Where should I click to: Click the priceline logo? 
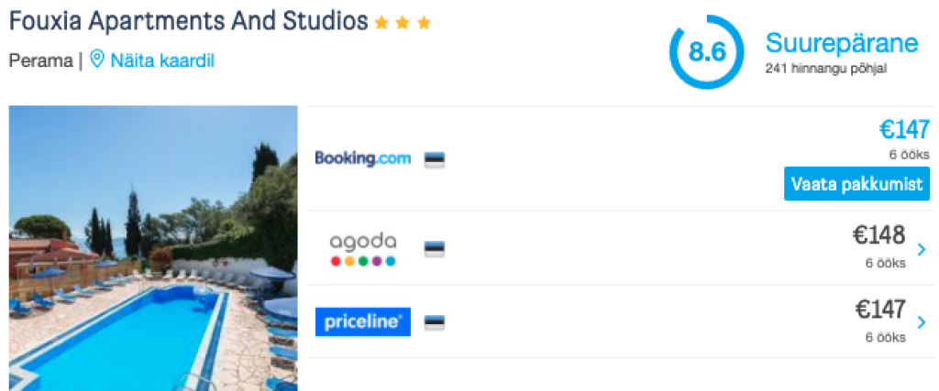coord(363,321)
